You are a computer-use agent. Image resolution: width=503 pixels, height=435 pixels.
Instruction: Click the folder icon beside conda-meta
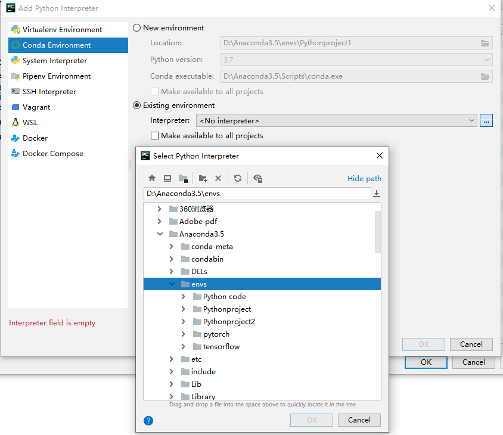click(185, 246)
